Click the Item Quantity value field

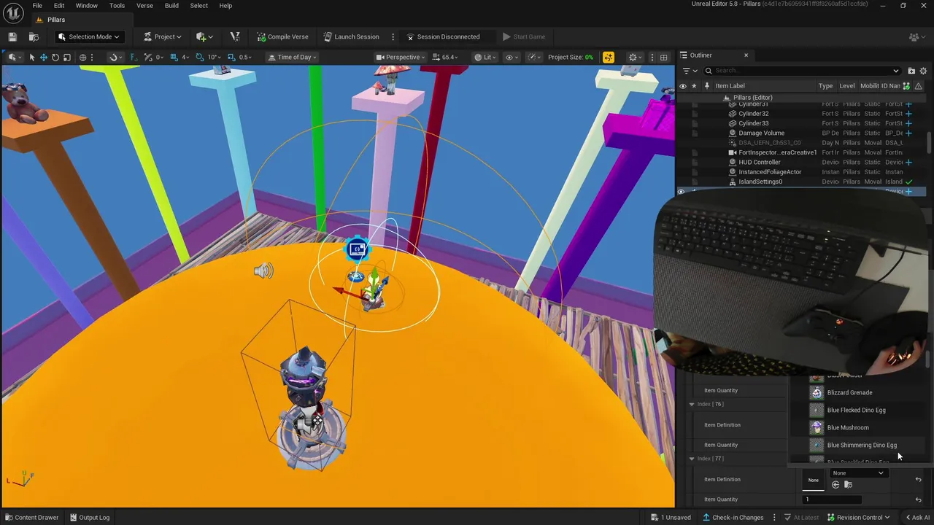(833, 499)
